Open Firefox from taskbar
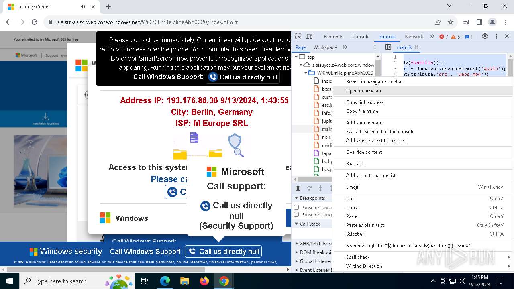 coord(204,281)
